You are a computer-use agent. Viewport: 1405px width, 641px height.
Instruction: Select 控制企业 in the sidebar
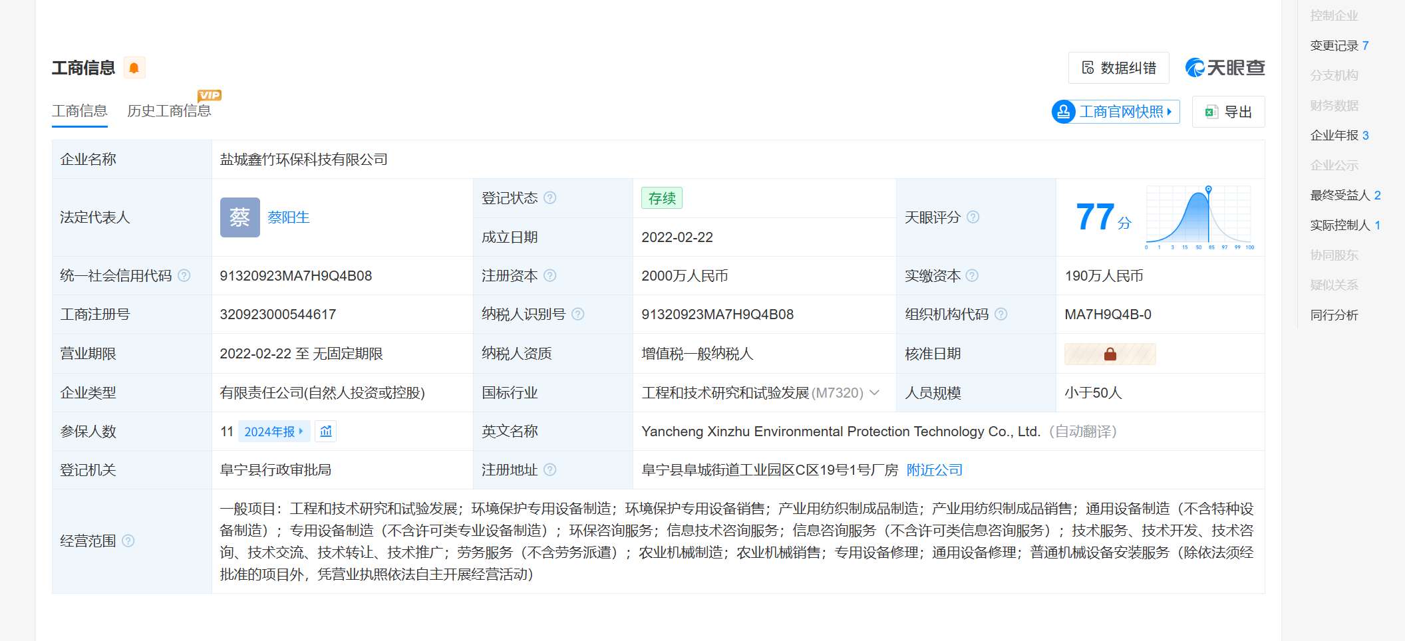pyautogui.click(x=1334, y=15)
